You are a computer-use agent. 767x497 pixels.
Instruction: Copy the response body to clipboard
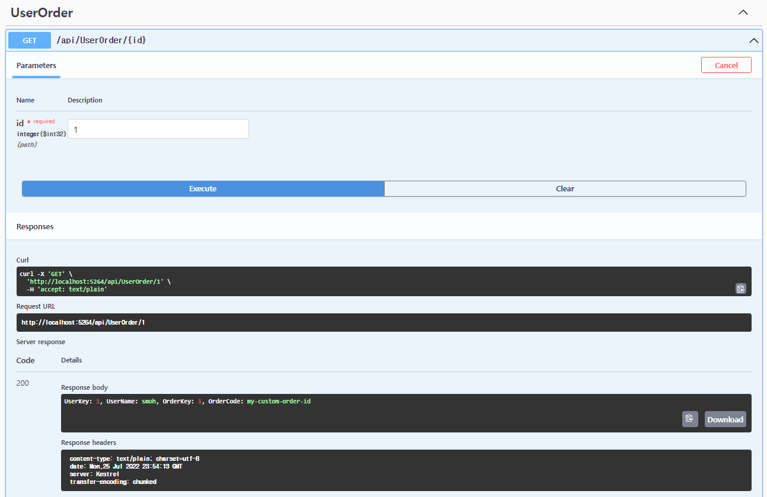690,419
